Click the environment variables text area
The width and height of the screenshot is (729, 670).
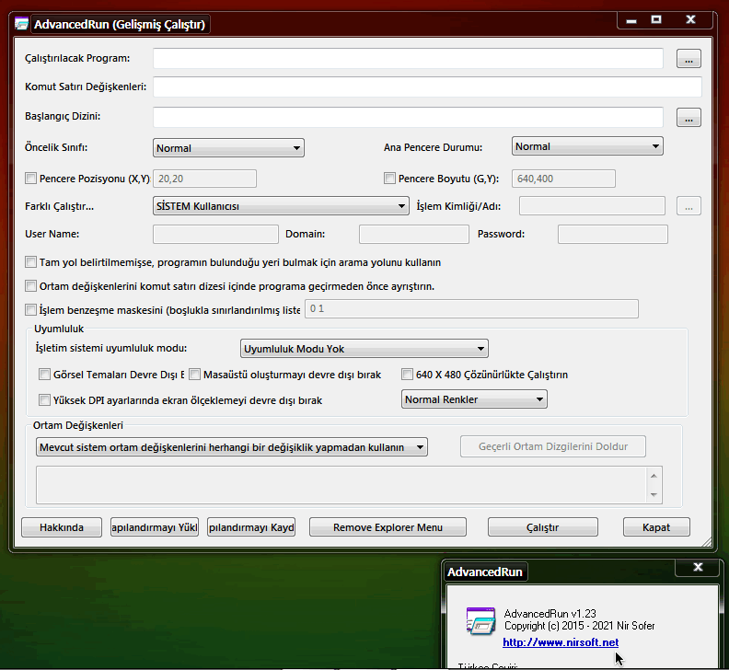[x=341, y=485]
